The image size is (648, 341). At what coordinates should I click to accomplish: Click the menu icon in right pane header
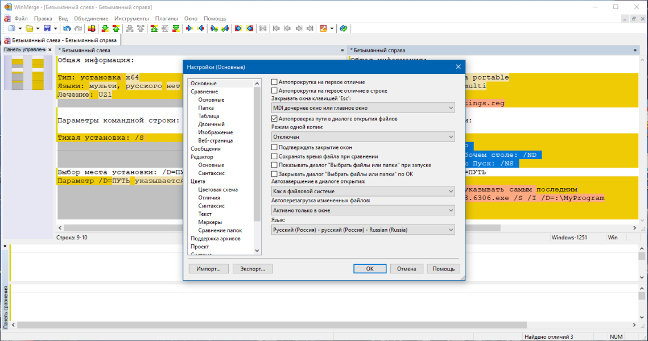pyautogui.click(x=635, y=50)
